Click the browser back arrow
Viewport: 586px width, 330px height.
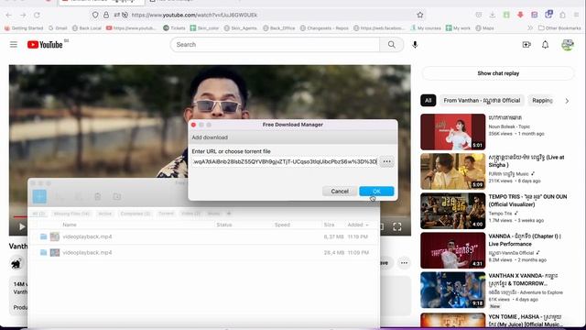click(x=8, y=15)
